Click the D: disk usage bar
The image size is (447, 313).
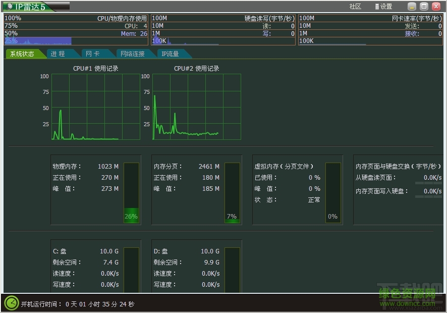(x=232, y=269)
